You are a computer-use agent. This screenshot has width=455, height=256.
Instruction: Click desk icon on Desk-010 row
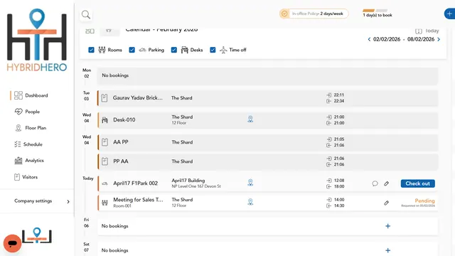pos(105,120)
